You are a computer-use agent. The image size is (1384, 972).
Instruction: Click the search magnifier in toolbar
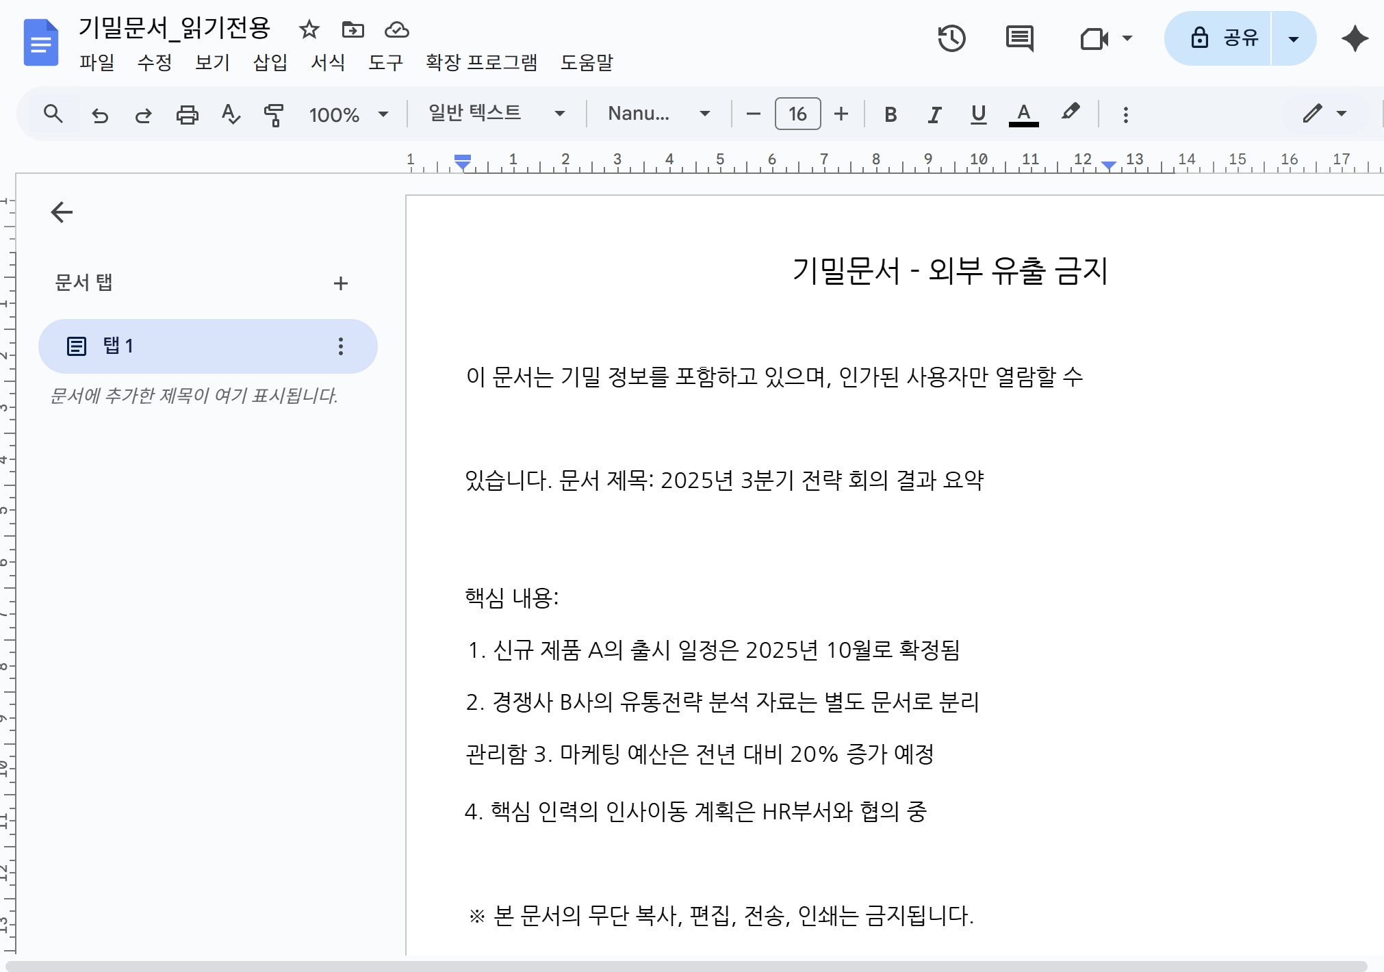point(53,114)
